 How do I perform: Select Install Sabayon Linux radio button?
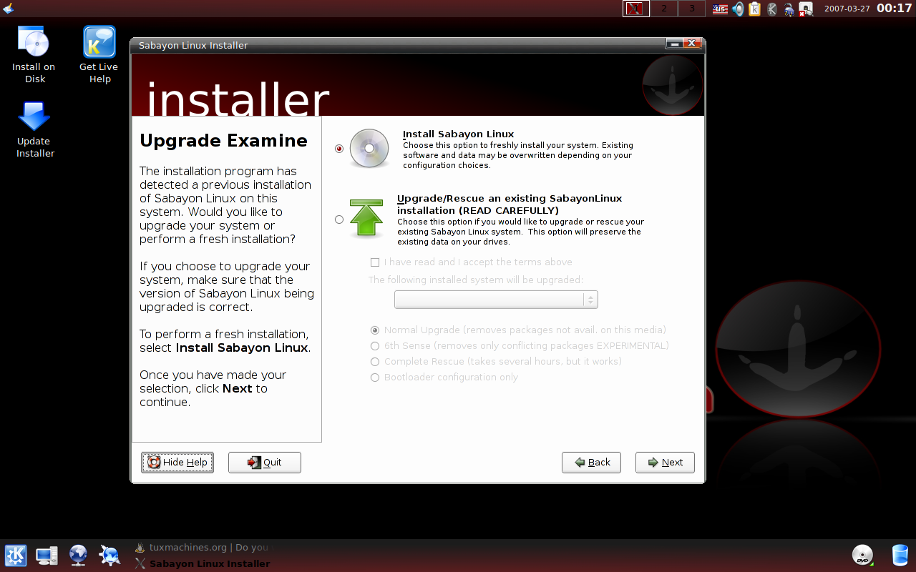339,149
